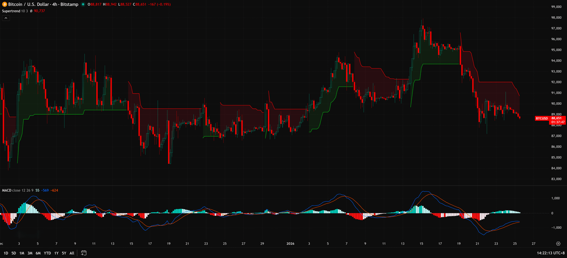
Task: Click the green market status dot
Action: tap(83, 4)
